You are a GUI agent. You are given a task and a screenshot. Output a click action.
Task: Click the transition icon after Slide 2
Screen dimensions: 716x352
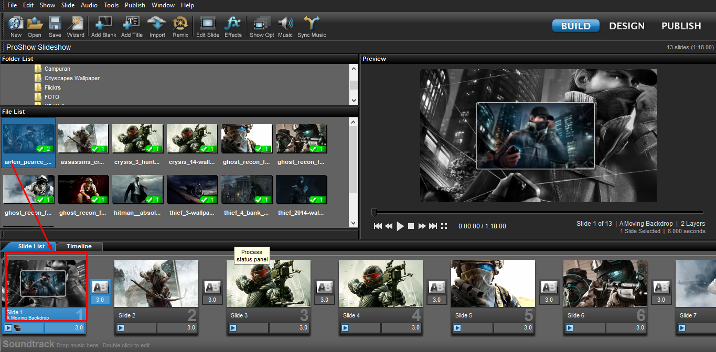212,287
